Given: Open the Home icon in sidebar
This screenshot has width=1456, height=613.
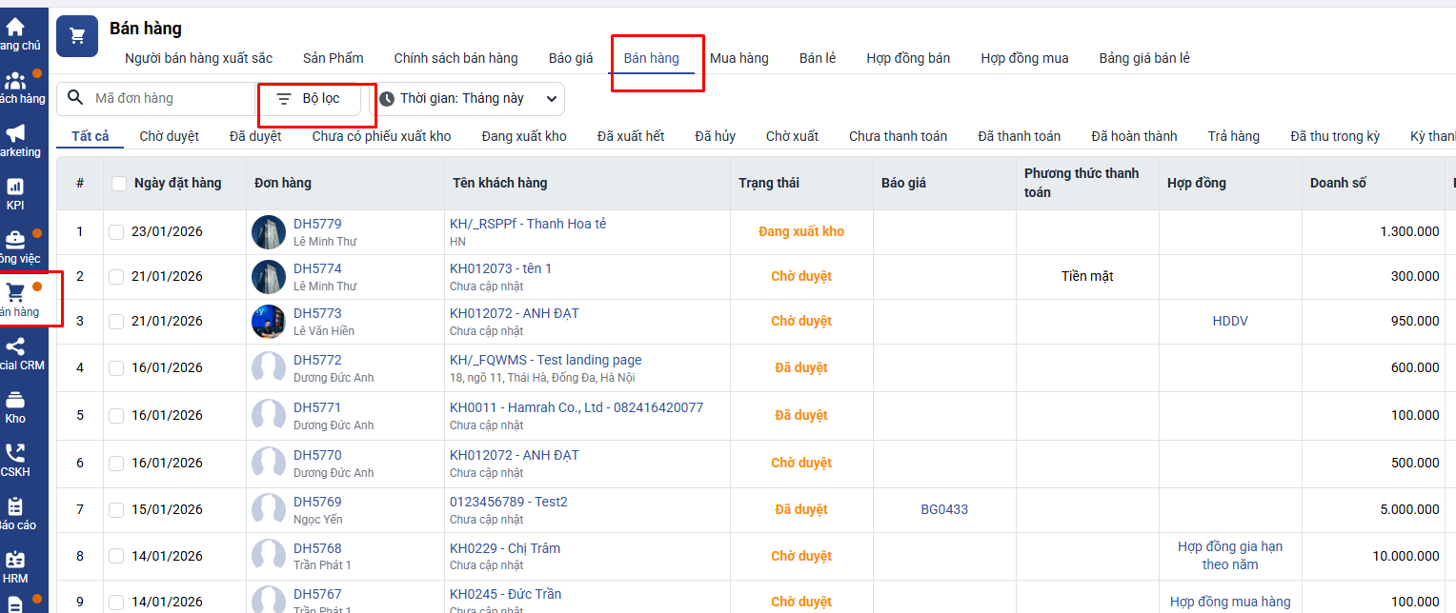Looking at the screenshot, I should [x=15, y=28].
